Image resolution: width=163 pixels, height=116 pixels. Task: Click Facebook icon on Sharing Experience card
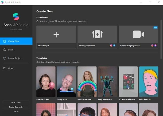[x=114, y=46]
